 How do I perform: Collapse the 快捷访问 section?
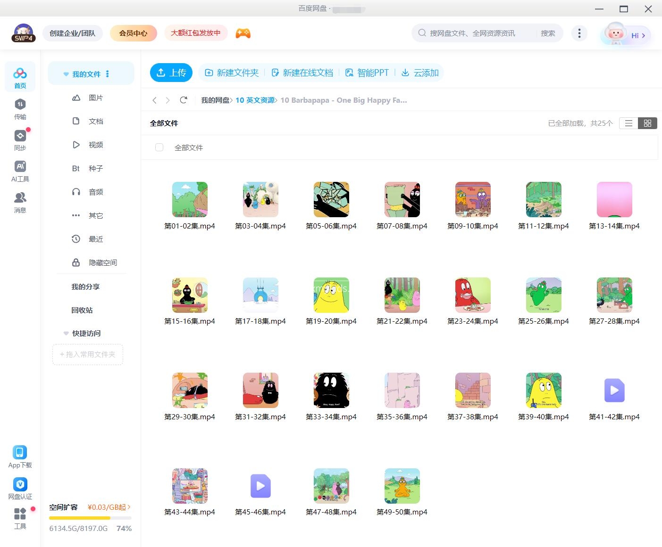66,333
